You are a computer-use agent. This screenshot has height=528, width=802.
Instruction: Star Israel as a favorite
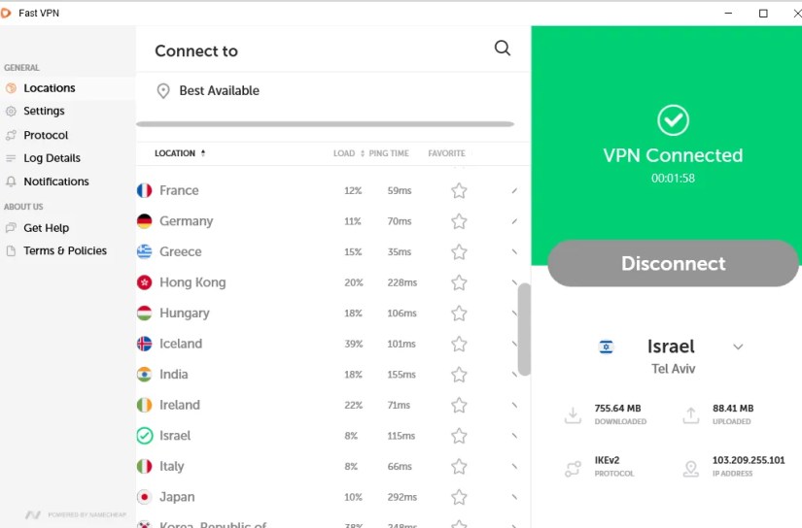point(459,436)
